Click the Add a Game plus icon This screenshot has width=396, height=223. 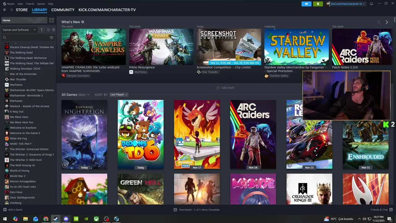pos(5,210)
